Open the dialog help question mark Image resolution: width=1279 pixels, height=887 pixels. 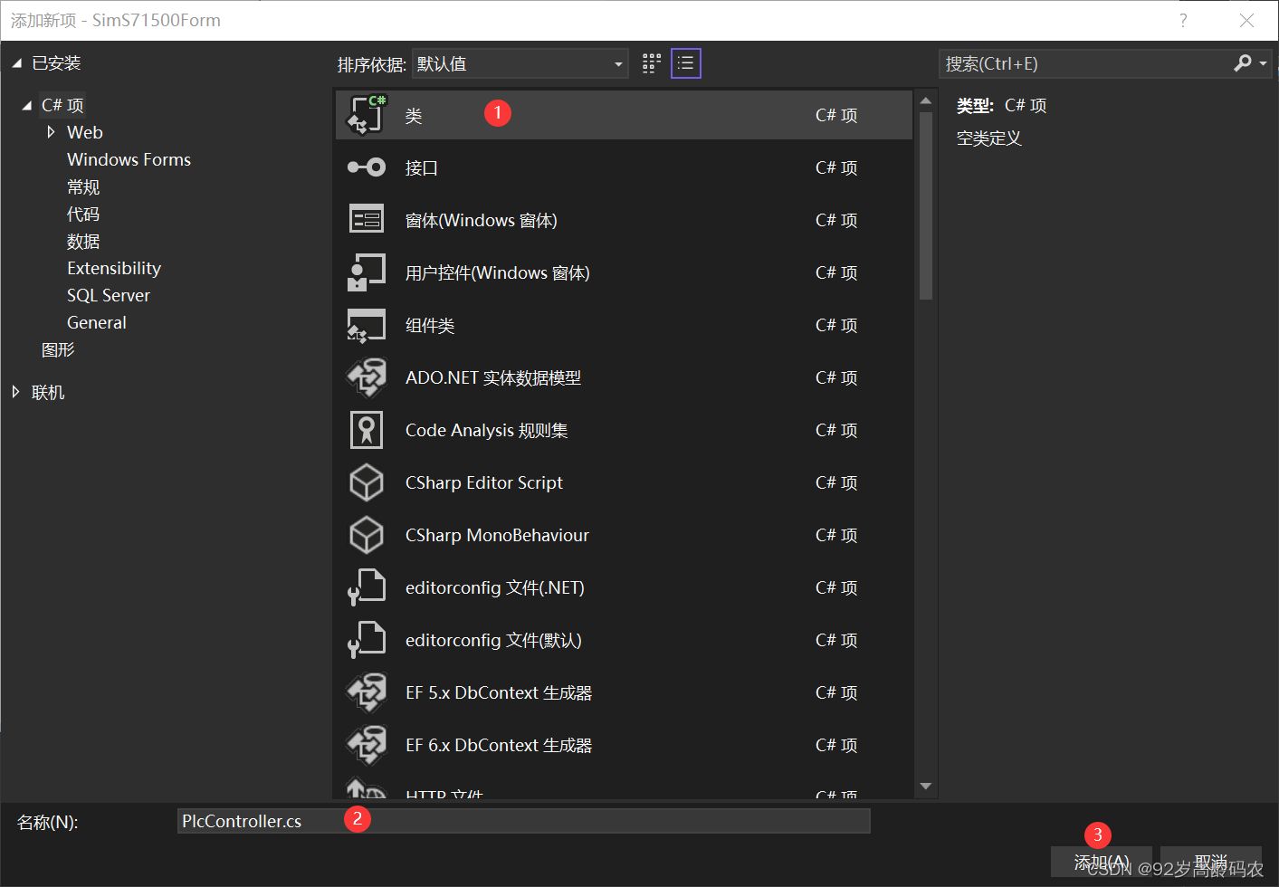[x=1183, y=21]
